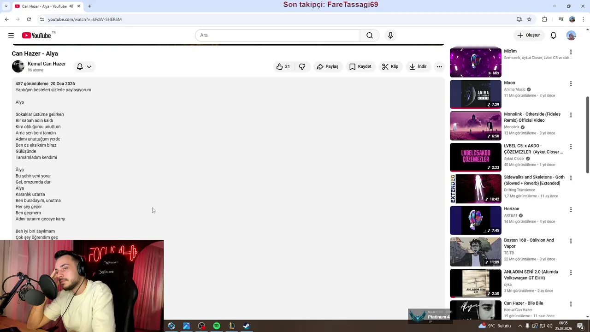Go to the YouTube home logo
Image resolution: width=590 pixels, height=332 pixels.
(x=37, y=36)
